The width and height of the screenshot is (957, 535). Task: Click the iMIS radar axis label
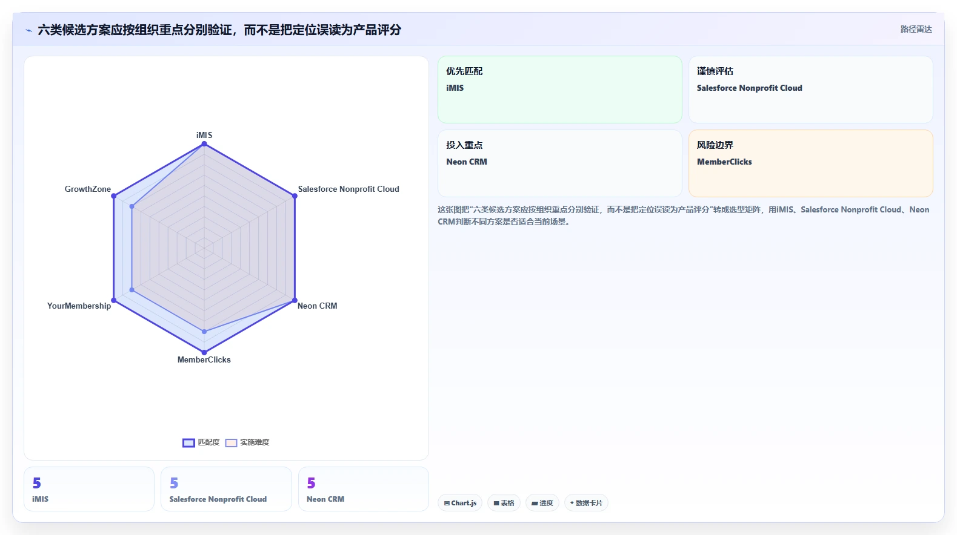204,135
